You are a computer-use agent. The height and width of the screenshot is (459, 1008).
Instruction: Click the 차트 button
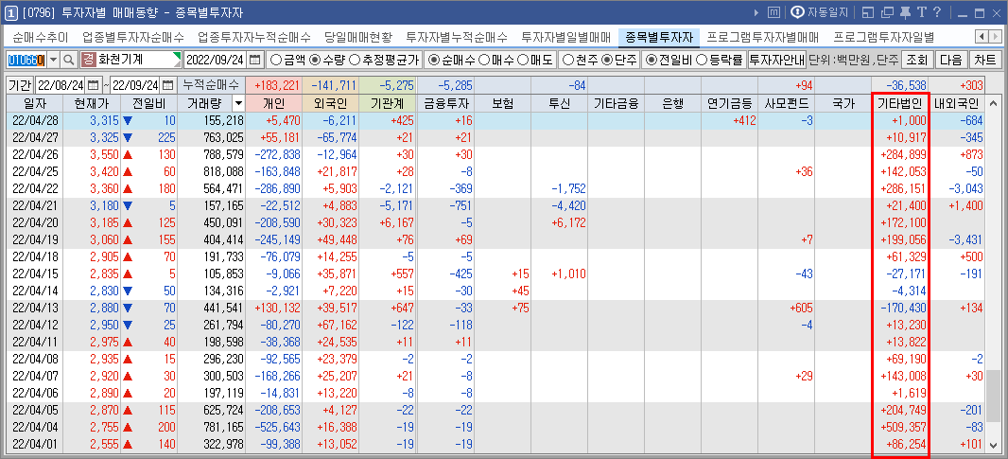point(984,60)
